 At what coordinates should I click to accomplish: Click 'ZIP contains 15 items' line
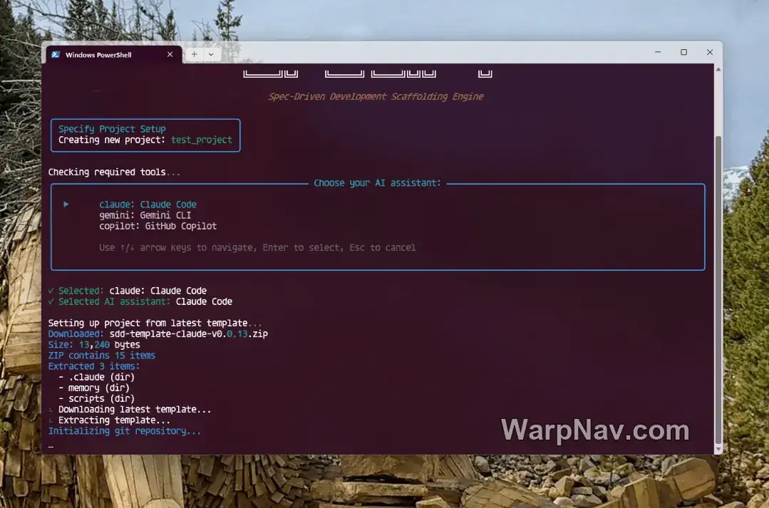pos(101,356)
